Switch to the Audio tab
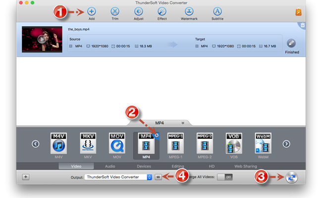This screenshot has height=198, width=322. [x=110, y=166]
